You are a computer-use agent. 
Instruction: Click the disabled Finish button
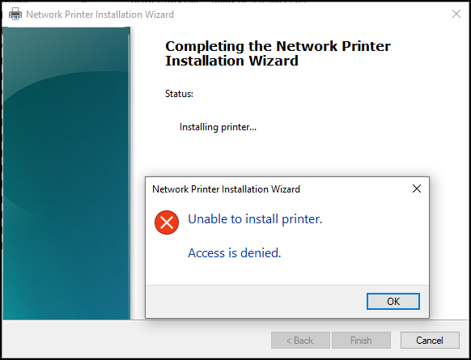[x=361, y=341]
